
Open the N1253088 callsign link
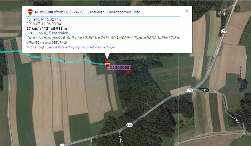click(x=44, y=12)
